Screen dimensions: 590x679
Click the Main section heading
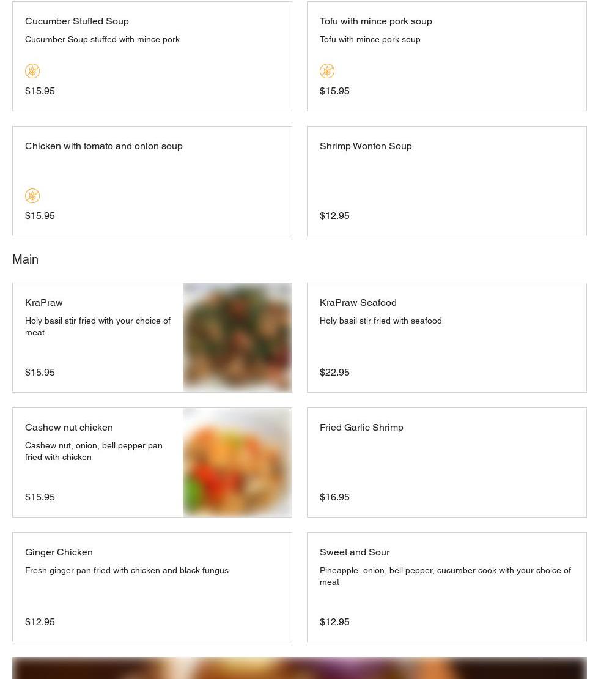(x=26, y=259)
